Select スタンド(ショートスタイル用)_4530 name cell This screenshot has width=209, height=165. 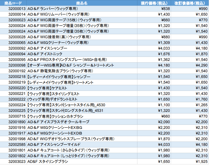pyautogui.click(x=82, y=105)
